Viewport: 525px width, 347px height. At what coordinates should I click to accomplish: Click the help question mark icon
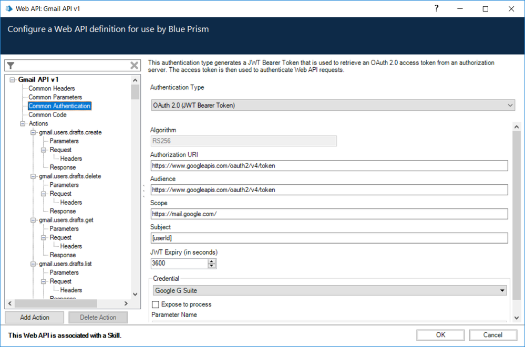tap(436, 8)
